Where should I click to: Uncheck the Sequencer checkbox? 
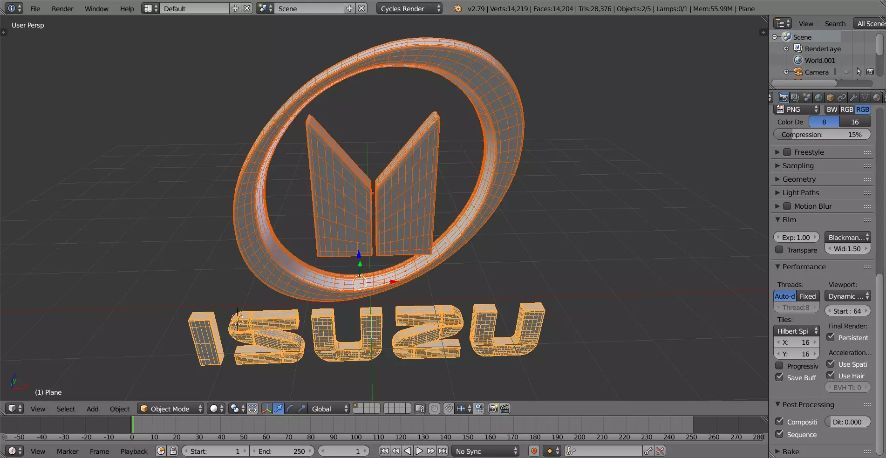coord(779,434)
